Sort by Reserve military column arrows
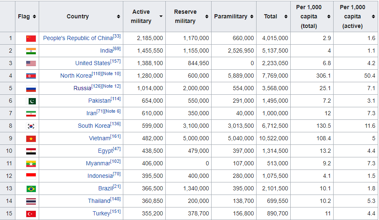Viewport: 379px width, 220px height. [207, 16]
